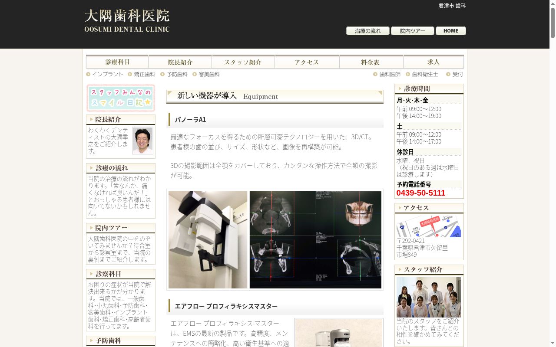The height and width of the screenshot is (347, 556).
Task: Click the director's portrait photo
Action: click(143, 141)
